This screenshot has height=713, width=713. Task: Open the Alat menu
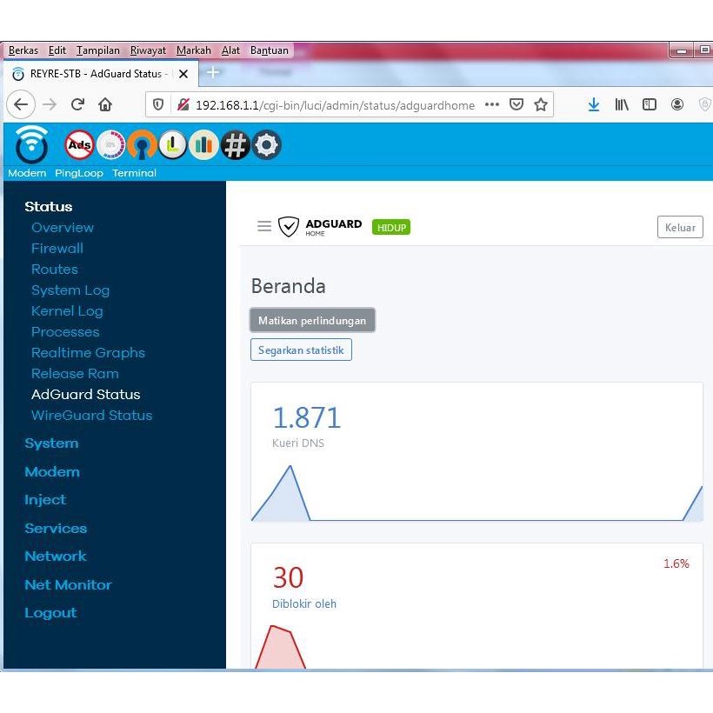(x=230, y=50)
